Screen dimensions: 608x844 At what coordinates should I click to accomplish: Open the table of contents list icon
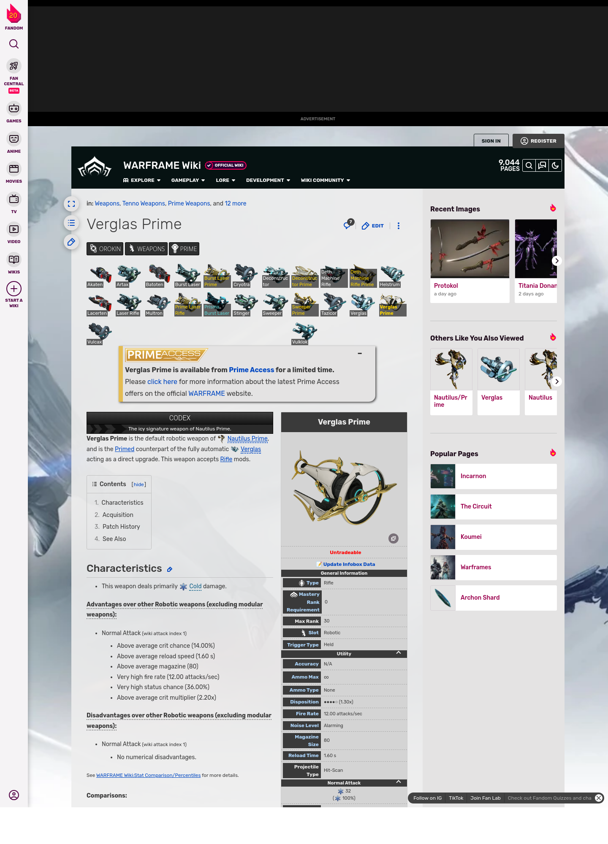pyautogui.click(x=71, y=223)
